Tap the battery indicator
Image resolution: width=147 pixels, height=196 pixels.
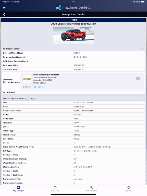coord(143,2)
